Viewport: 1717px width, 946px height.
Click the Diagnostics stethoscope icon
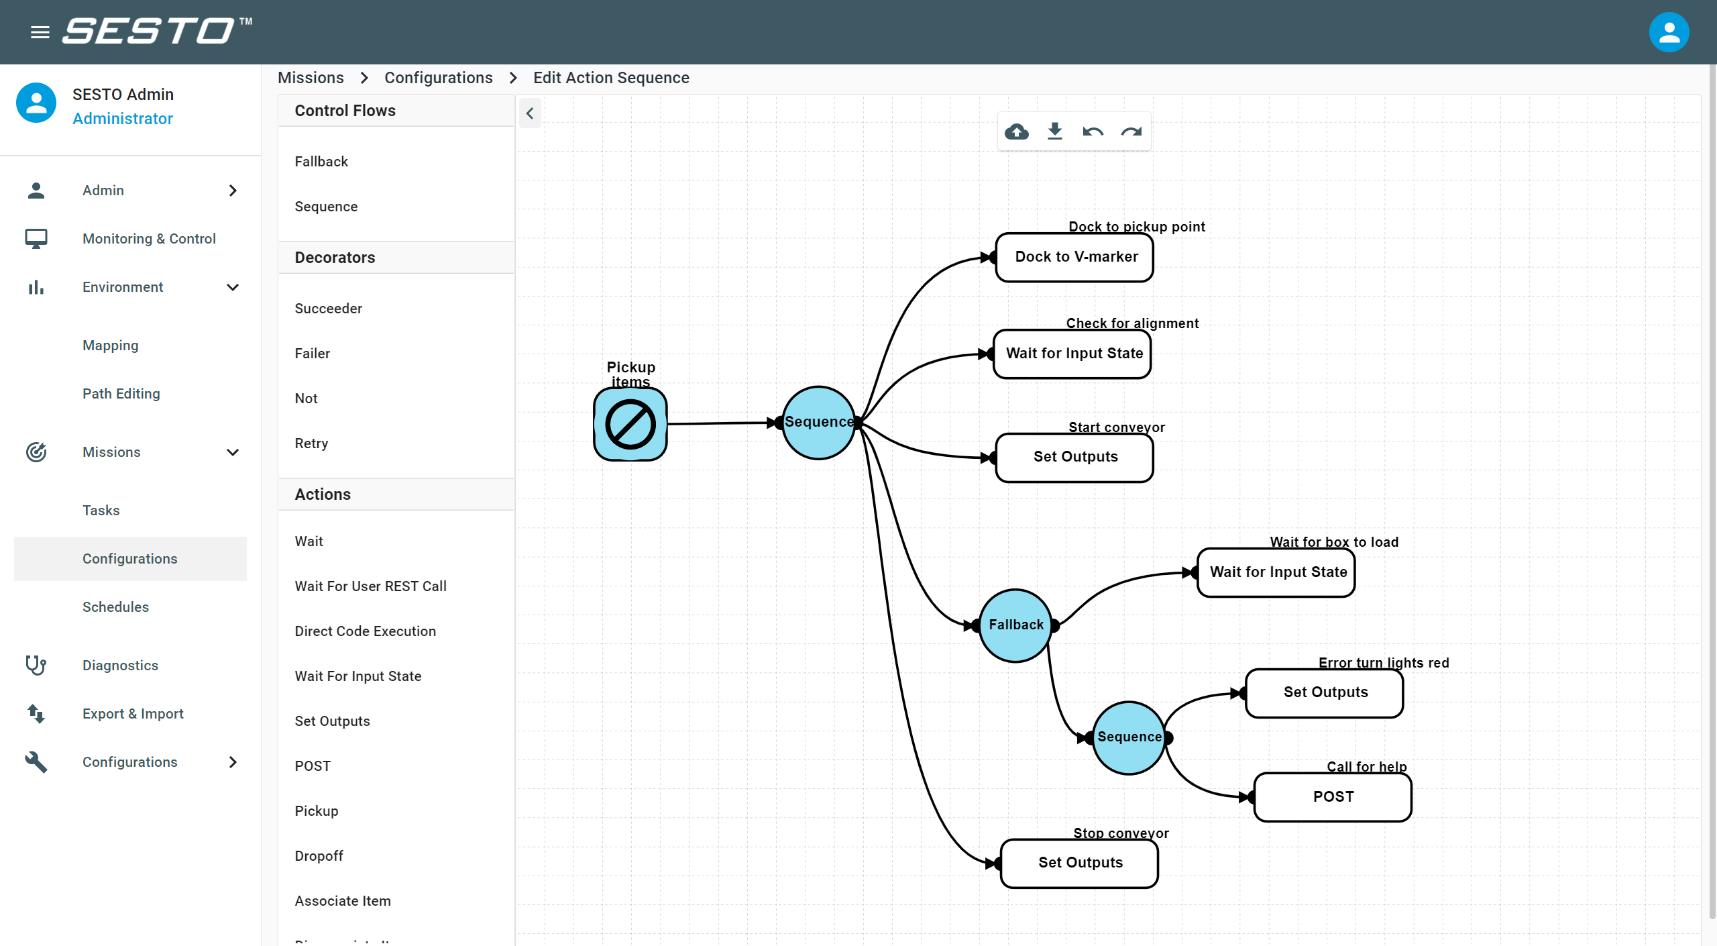pos(36,665)
